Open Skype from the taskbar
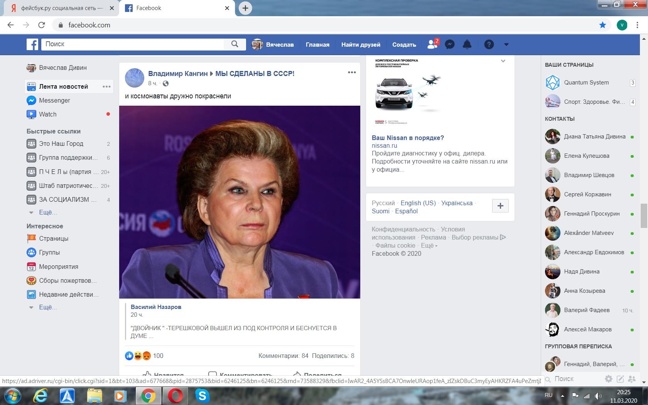This screenshot has width=648, height=405. (x=202, y=396)
